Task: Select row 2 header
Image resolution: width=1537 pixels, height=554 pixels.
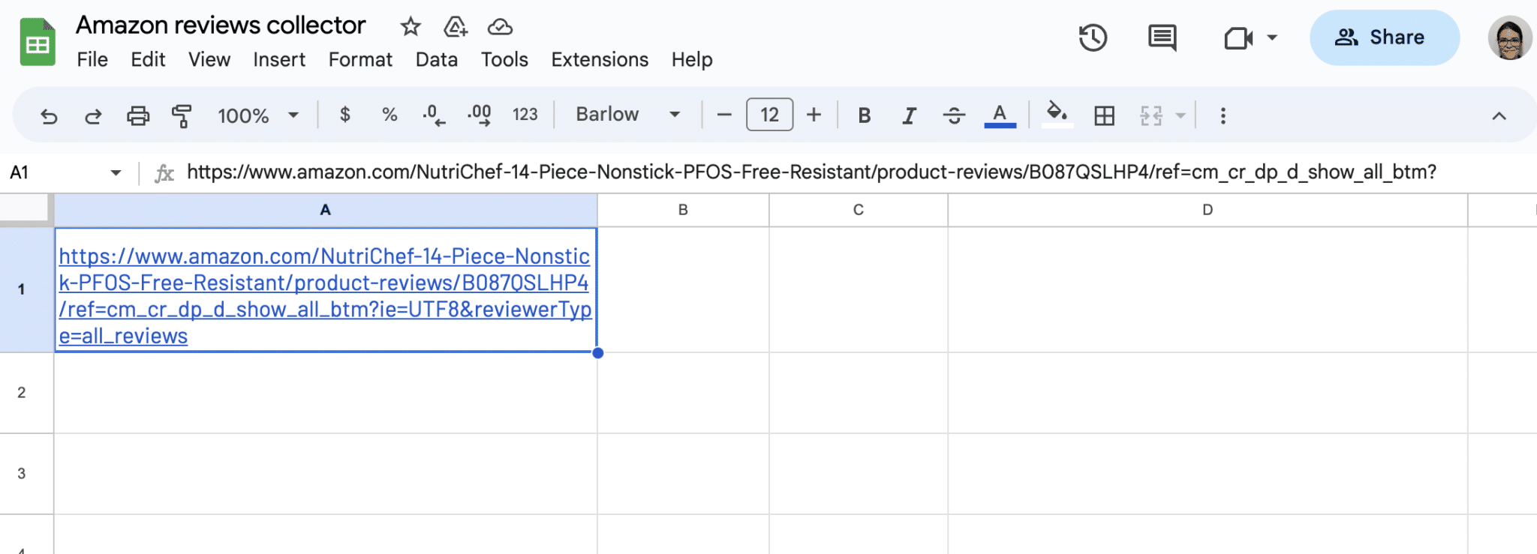Action: pyautogui.click(x=26, y=393)
